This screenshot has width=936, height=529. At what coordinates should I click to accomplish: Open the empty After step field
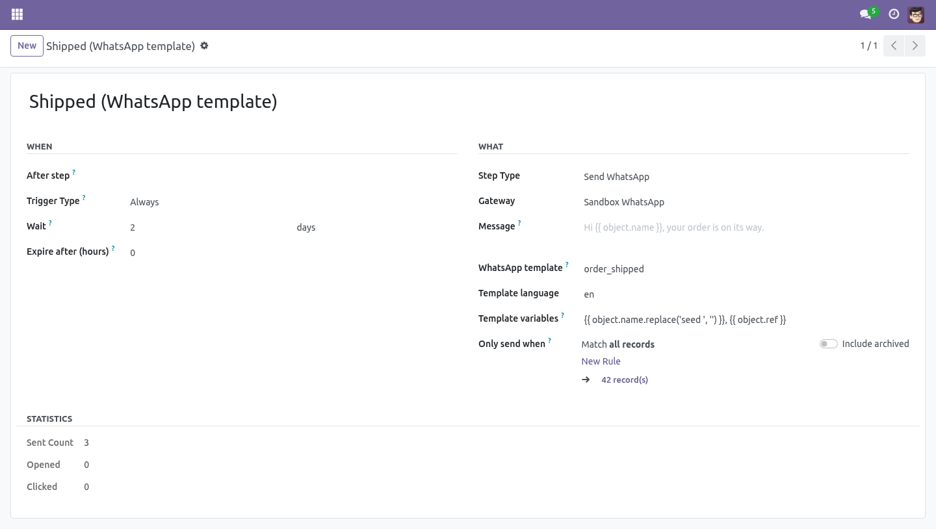294,175
